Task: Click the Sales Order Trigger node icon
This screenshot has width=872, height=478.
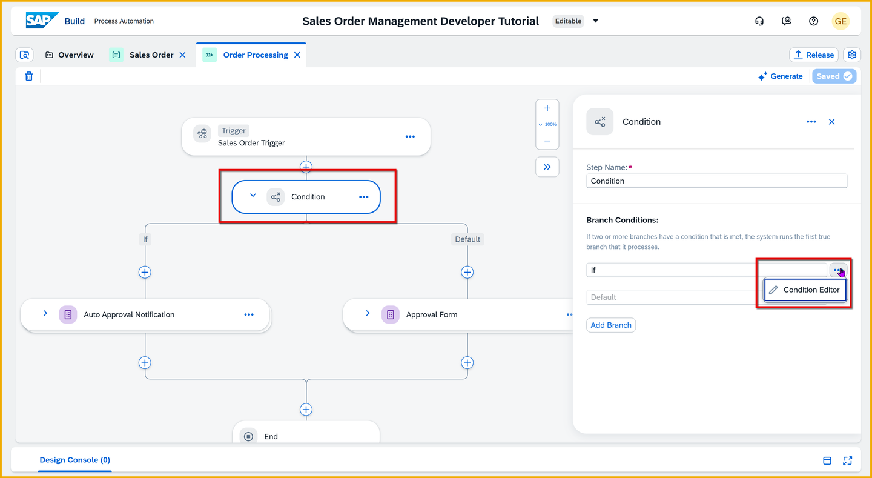Action: 202,134
